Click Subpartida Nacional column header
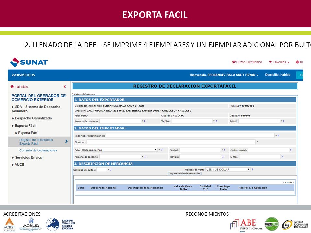The height and width of the screenshot is (233, 311). click(x=104, y=188)
